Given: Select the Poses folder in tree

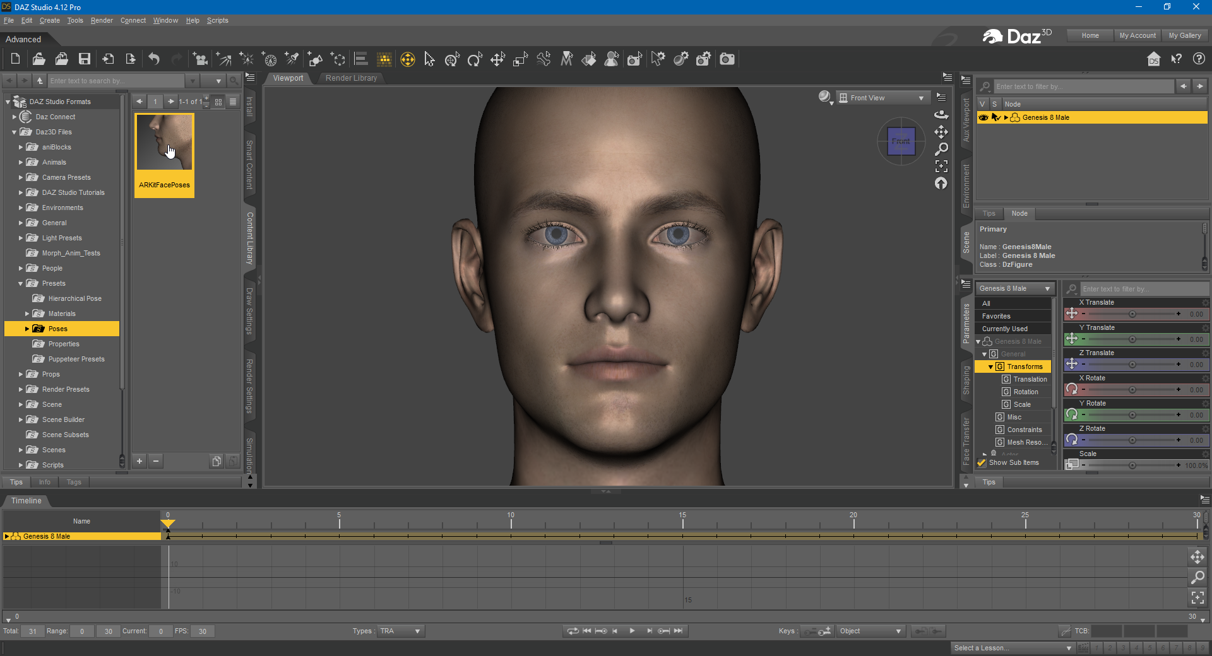Looking at the screenshot, I should tap(62, 329).
